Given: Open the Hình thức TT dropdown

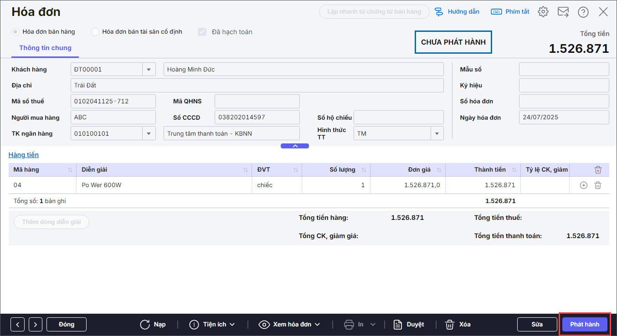Looking at the screenshot, I should pyautogui.click(x=437, y=133).
